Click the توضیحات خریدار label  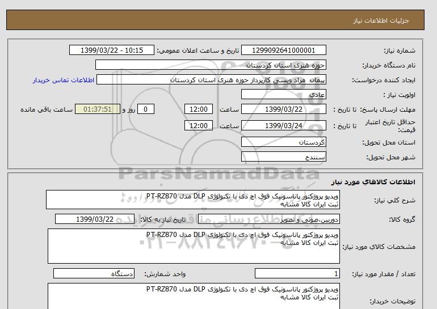pos(392,302)
